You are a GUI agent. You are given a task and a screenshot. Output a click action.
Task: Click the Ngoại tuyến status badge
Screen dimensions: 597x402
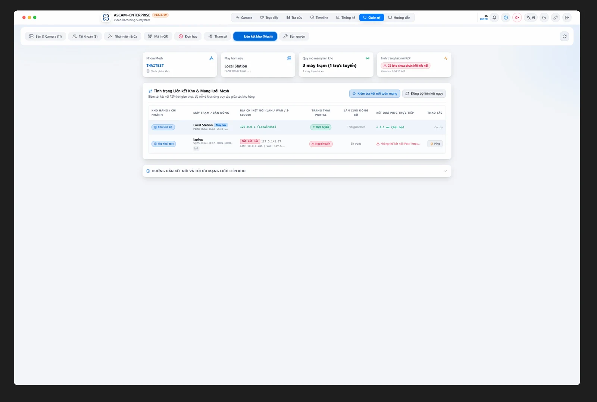pyautogui.click(x=321, y=144)
